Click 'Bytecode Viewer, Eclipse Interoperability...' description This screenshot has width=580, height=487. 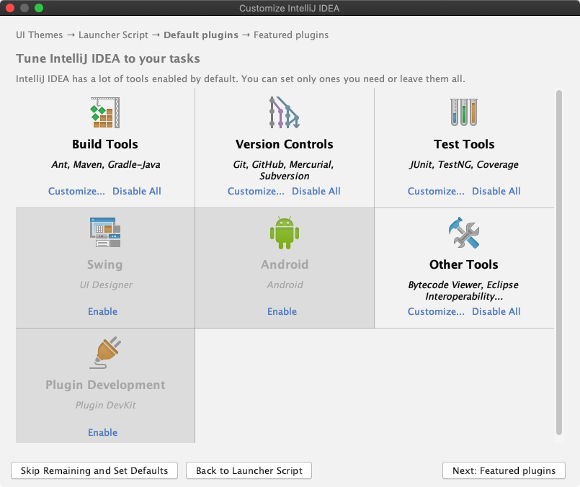click(463, 290)
